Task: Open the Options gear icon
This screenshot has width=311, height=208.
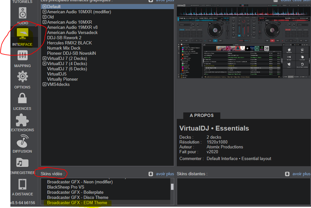Action: tap(22, 76)
